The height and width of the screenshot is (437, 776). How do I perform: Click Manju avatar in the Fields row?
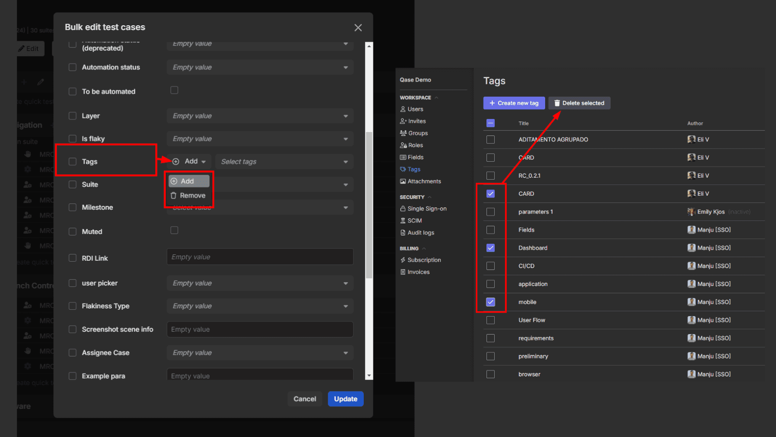[x=692, y=230]
